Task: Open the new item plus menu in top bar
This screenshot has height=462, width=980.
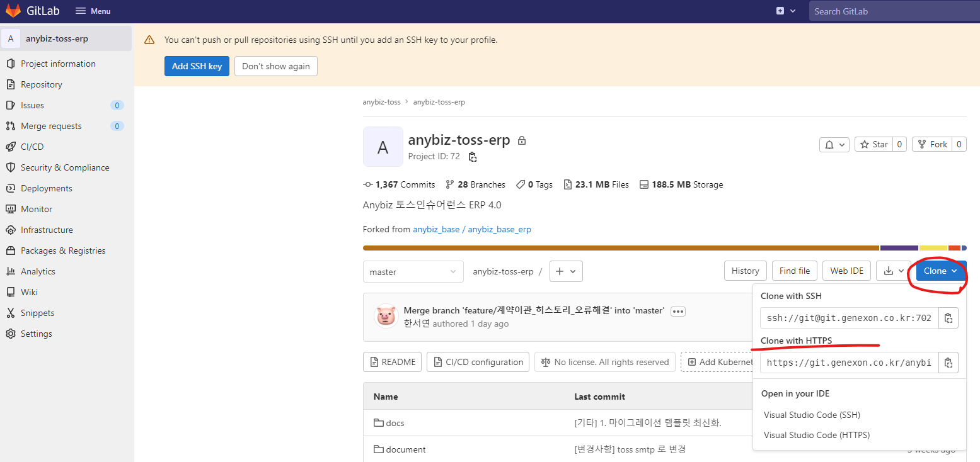Action: (x=786, y=11)
